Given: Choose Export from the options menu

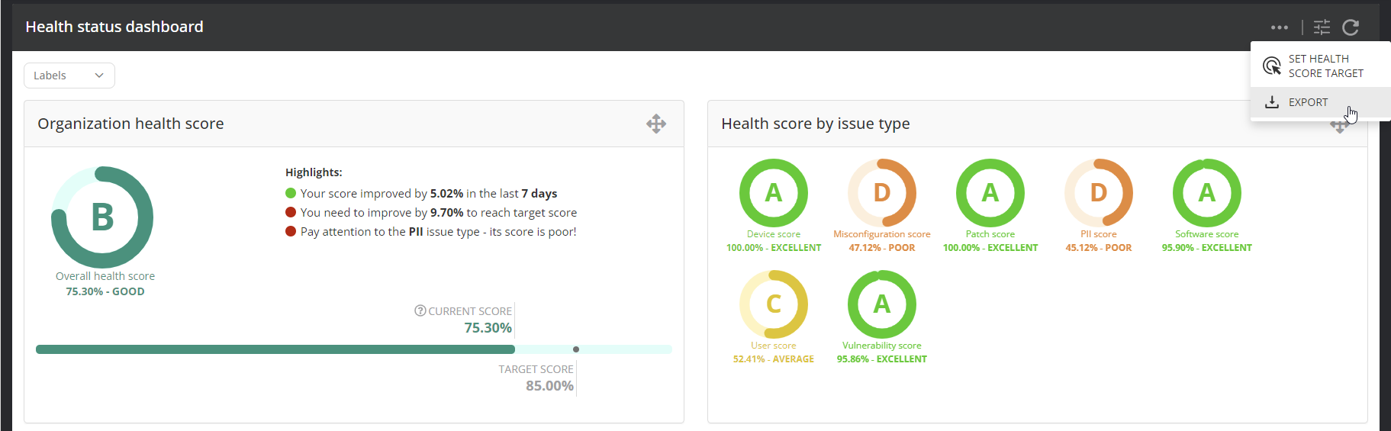Looking at the screenshot, I should coord(1308,102).
